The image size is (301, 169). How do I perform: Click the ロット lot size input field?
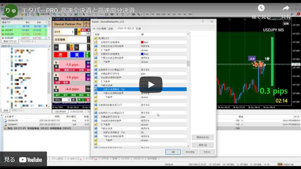(x=68, y=32)
